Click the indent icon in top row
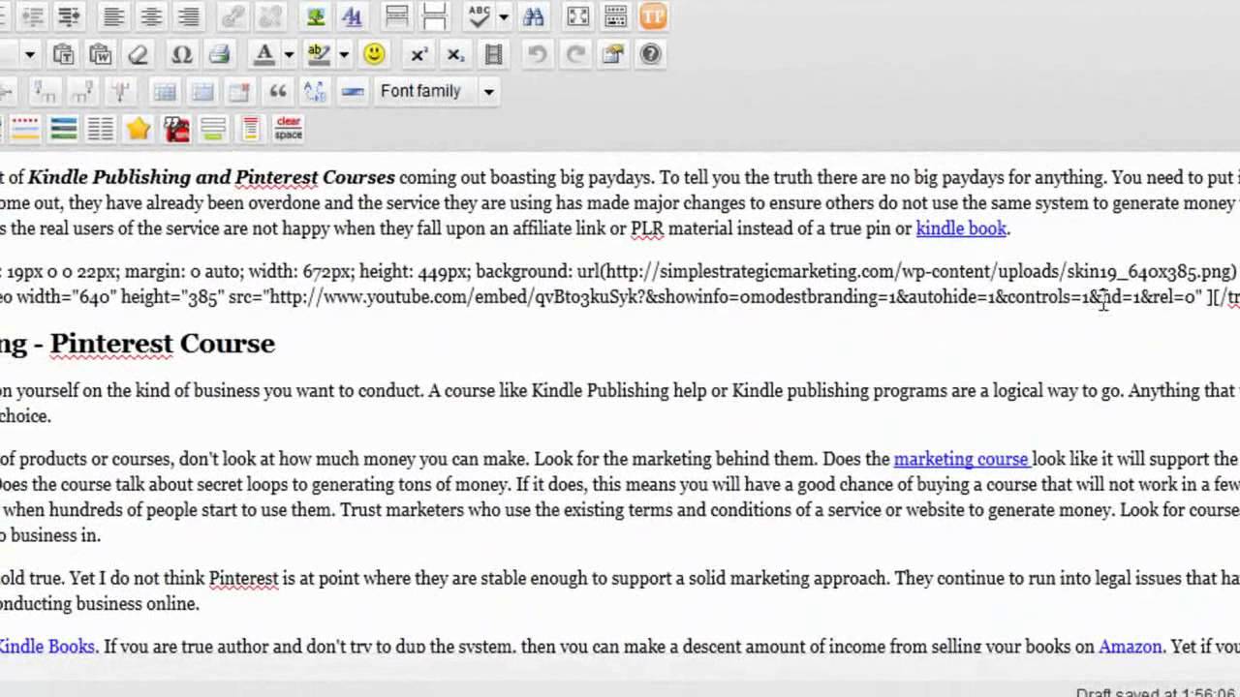 pyautogui.click(x=68, y=16)
